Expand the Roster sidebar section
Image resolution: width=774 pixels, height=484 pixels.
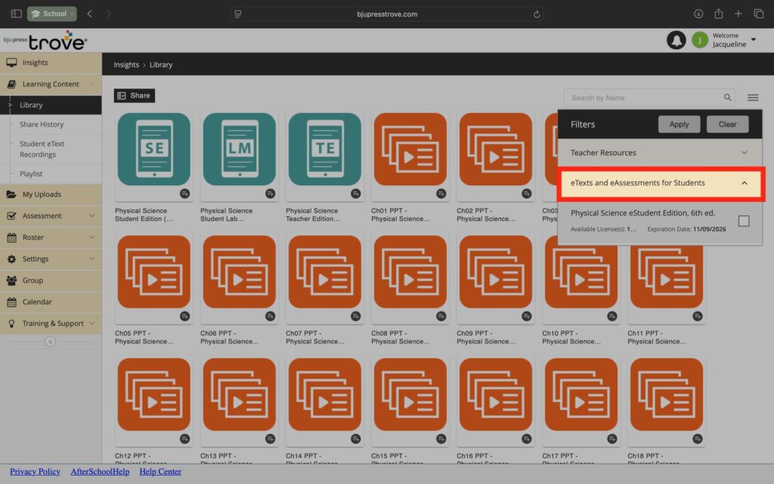[x=51, y=237]
